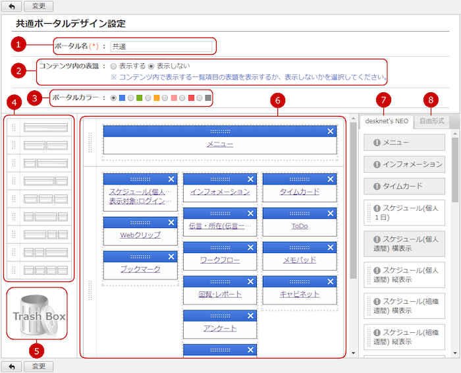Select the 表示しない radio button

[x=151, y=67]
